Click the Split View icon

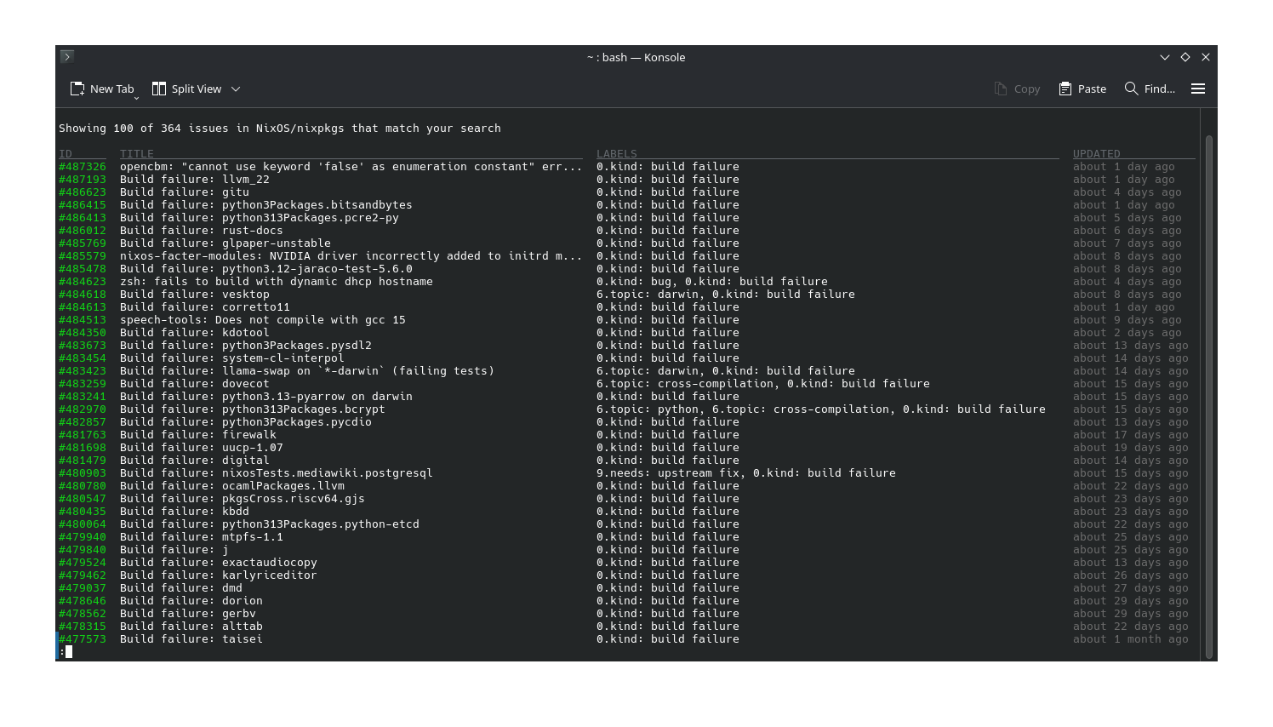(x=159, y=89)
